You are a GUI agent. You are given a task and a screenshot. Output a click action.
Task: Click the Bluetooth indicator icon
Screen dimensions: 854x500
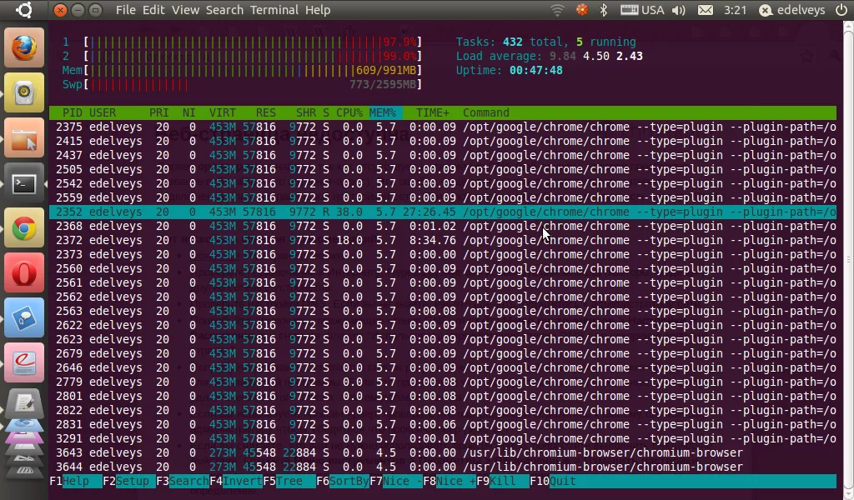(604, 10)
